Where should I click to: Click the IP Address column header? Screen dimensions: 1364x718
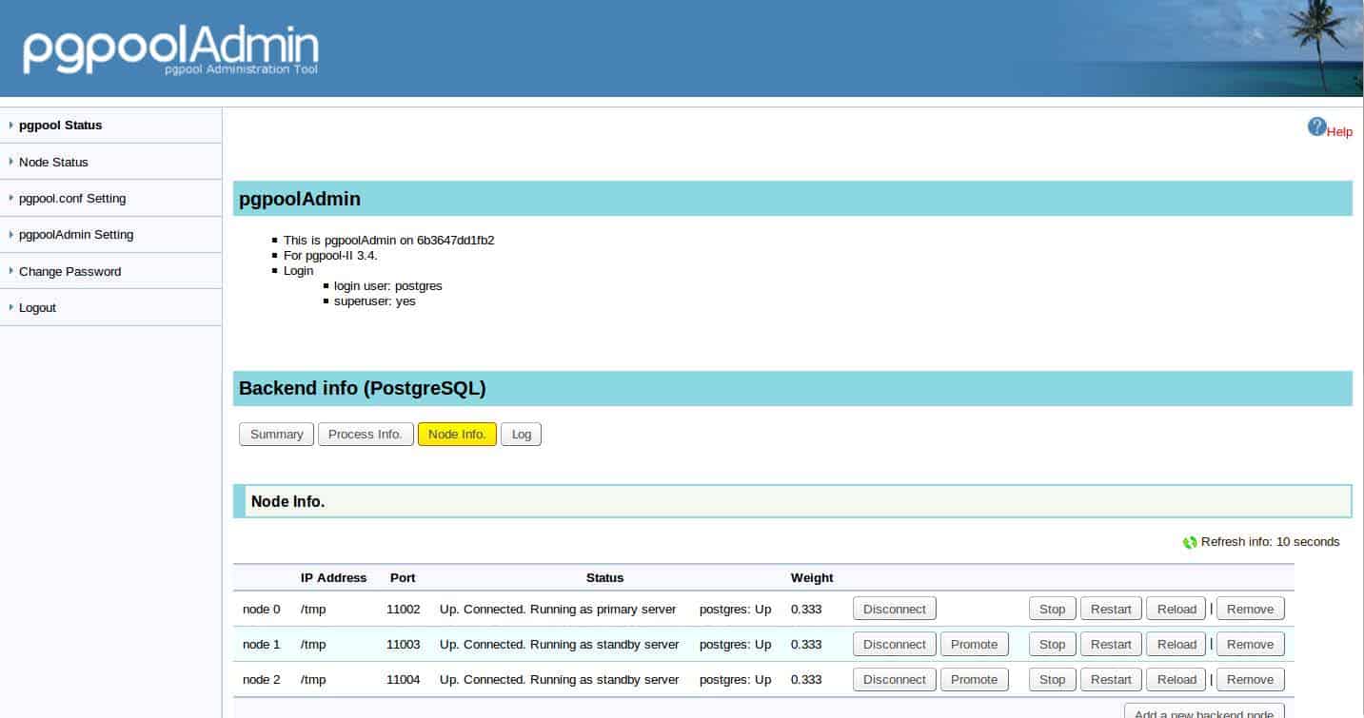tap(333, 577)
